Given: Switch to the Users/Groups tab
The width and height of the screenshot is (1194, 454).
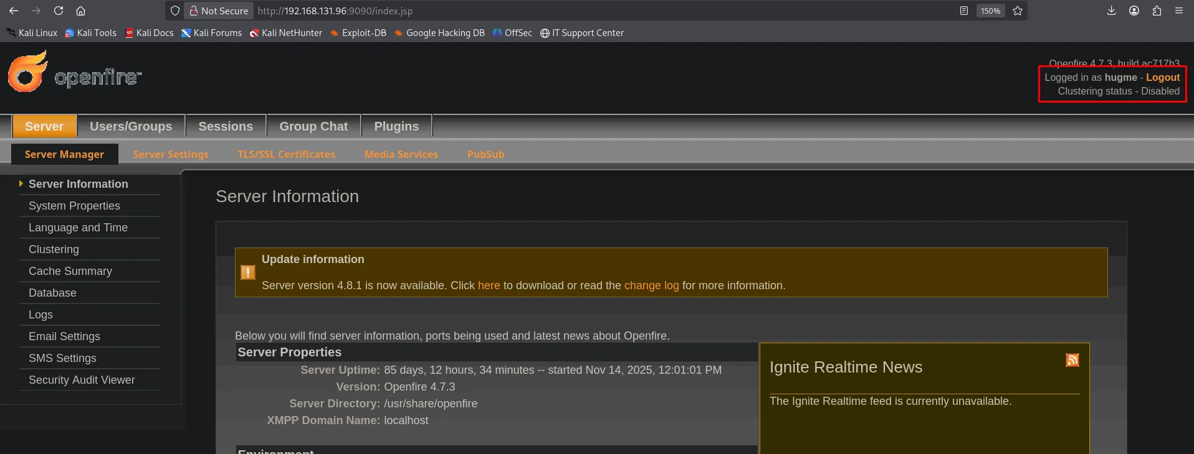Looking at the screenshot, I should (x=131, y=126).
